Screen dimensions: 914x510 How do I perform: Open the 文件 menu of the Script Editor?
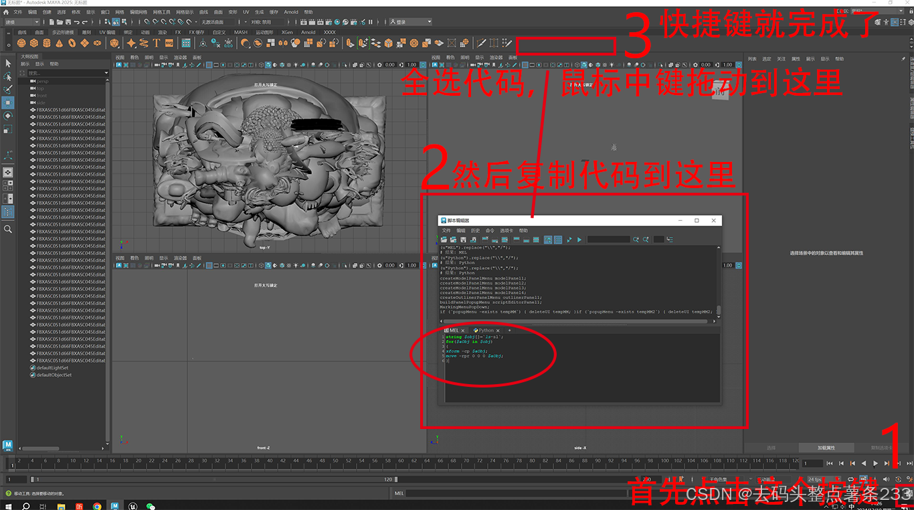(447, 232)
